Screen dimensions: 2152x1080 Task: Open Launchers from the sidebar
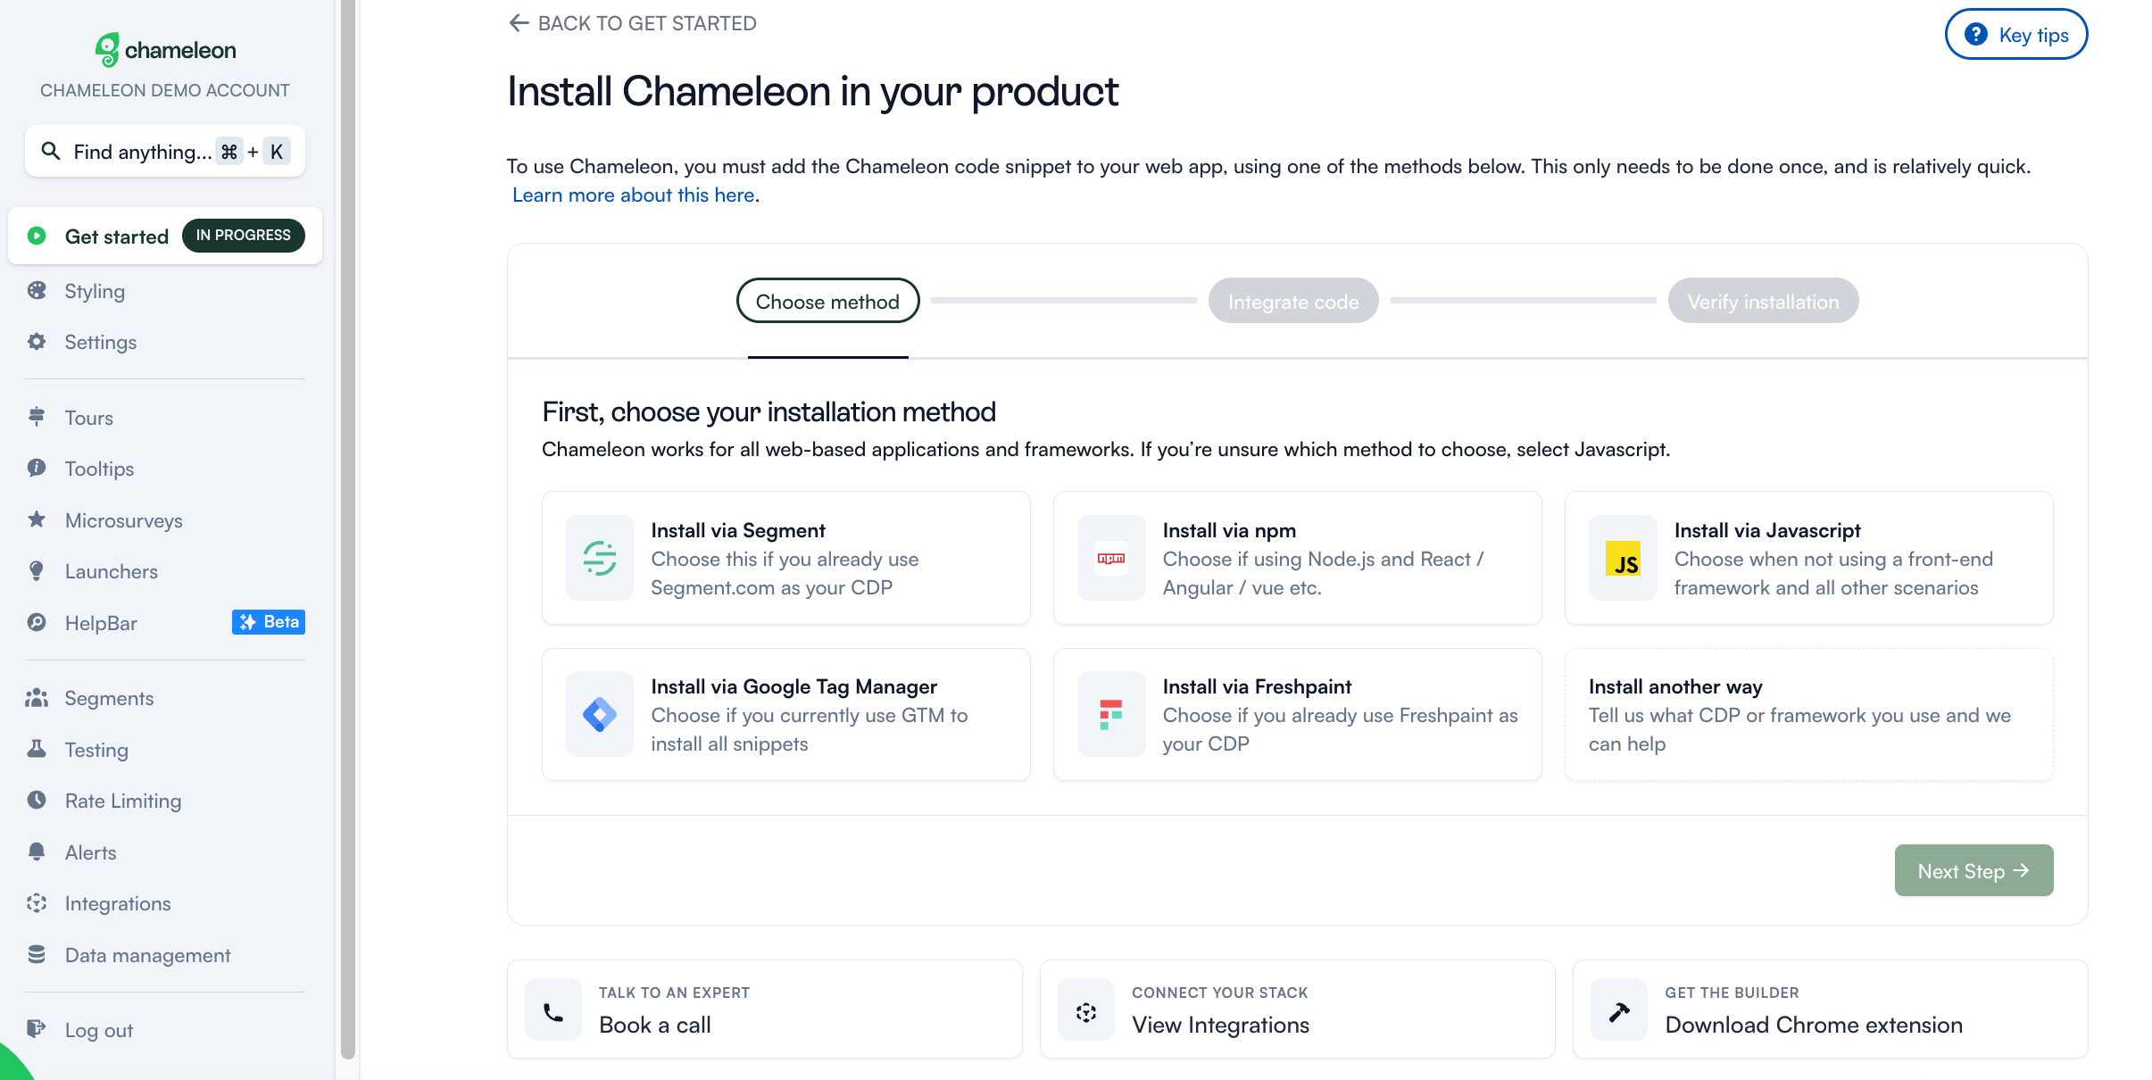pos(112,571)
